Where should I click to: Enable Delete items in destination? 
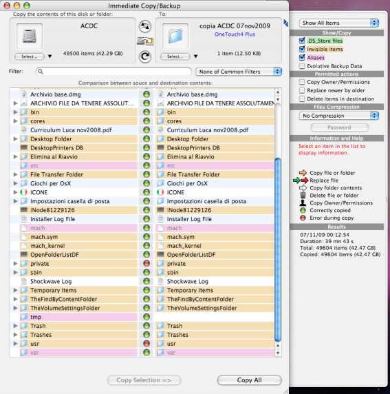click(302, 98)
